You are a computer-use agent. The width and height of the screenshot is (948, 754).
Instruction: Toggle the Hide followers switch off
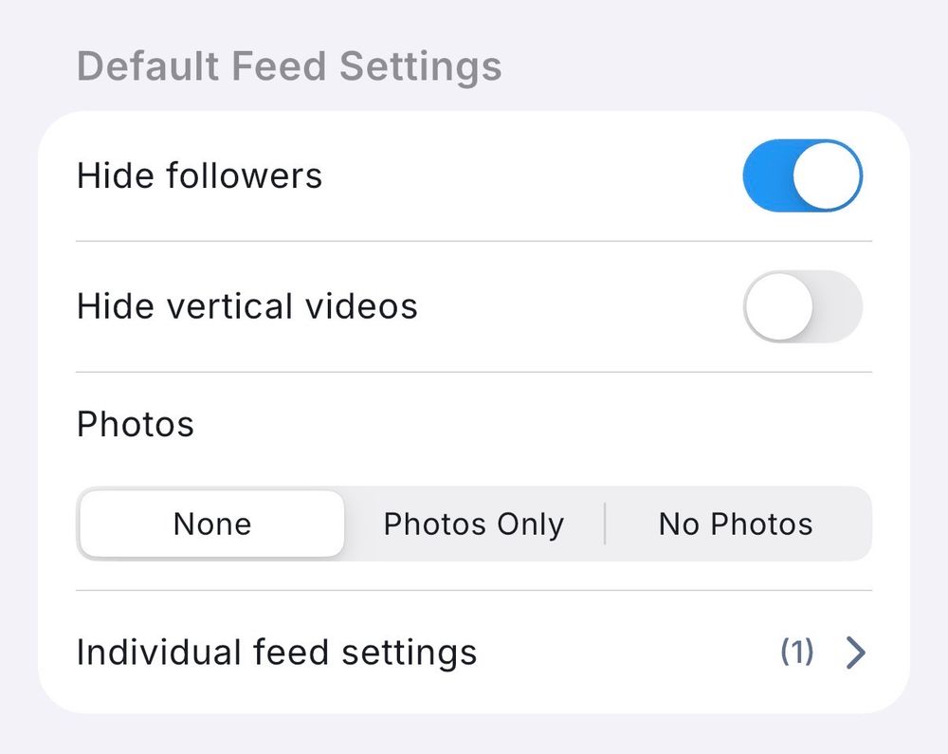(802, 175)
